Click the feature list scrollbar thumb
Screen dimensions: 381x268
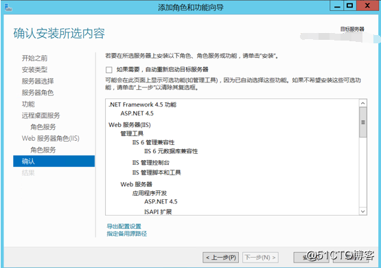362,122
